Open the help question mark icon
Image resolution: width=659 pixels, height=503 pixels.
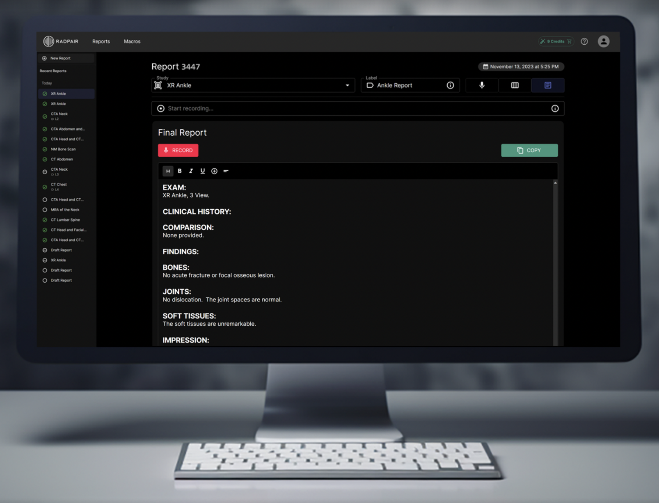pos(584,41)
